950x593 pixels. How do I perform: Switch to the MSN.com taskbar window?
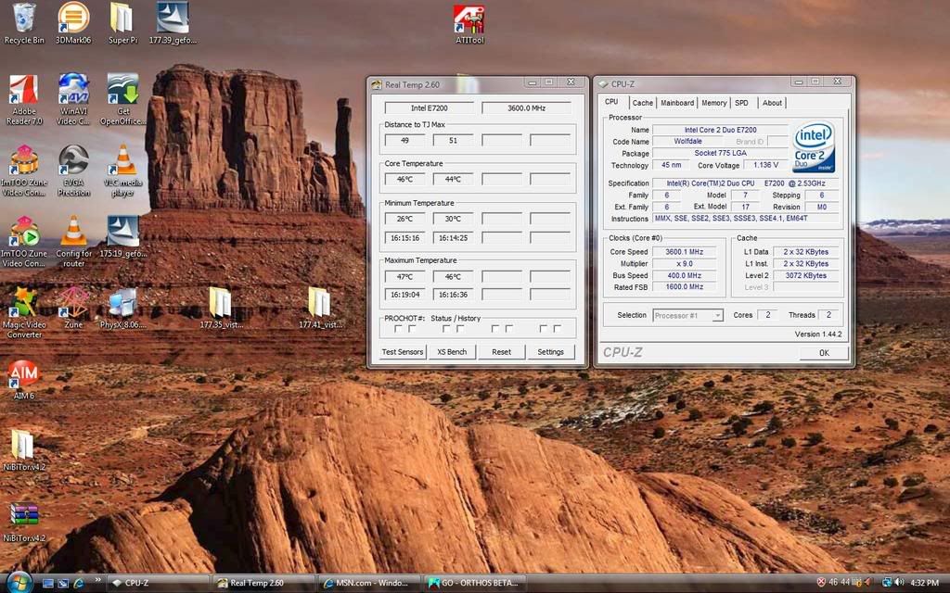pyautogui.click(x=369, y=584)
